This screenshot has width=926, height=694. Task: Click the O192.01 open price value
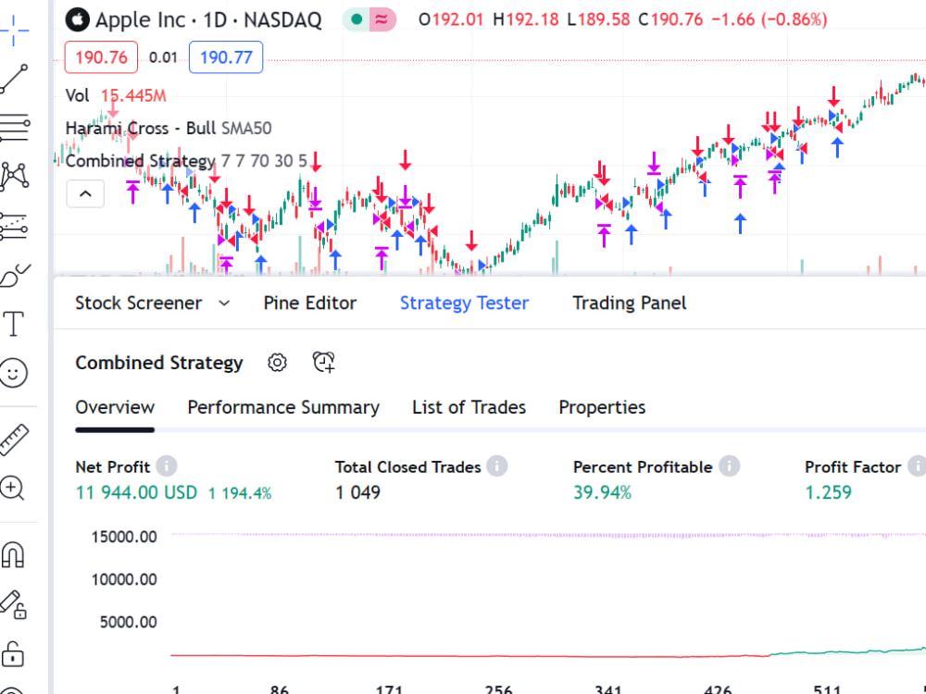tap(451, 20)
